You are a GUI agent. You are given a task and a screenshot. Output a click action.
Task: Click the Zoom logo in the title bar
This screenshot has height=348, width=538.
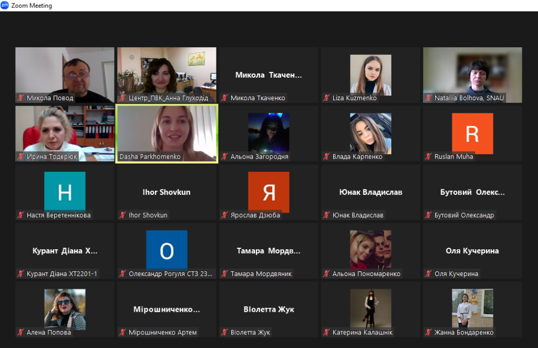[x=5, y=5]
